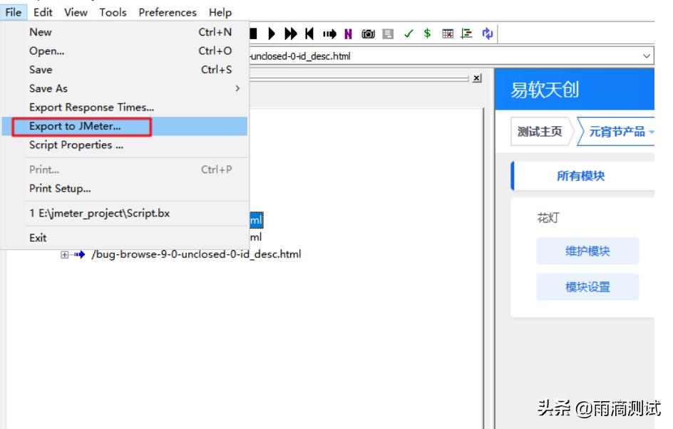Click the green dollar sign icon

point(427,33)
